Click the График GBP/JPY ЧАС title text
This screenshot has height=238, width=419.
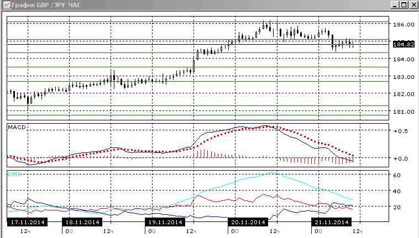[x=46, y=5]
